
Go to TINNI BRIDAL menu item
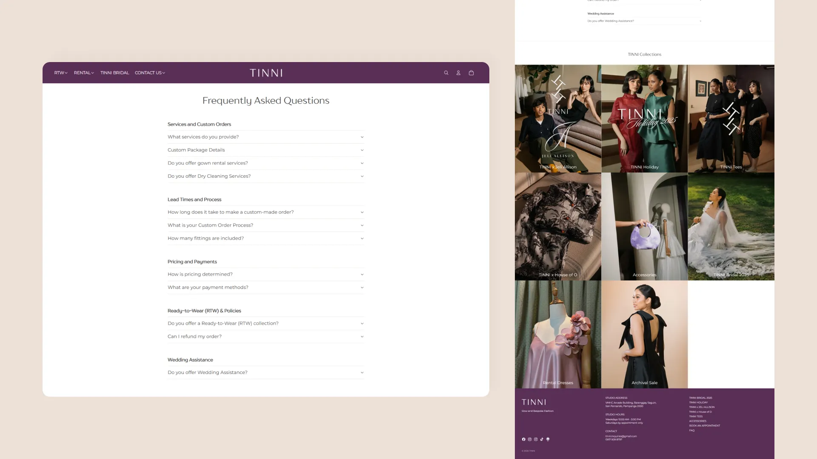pyautogui.click(x=114, y=73)
